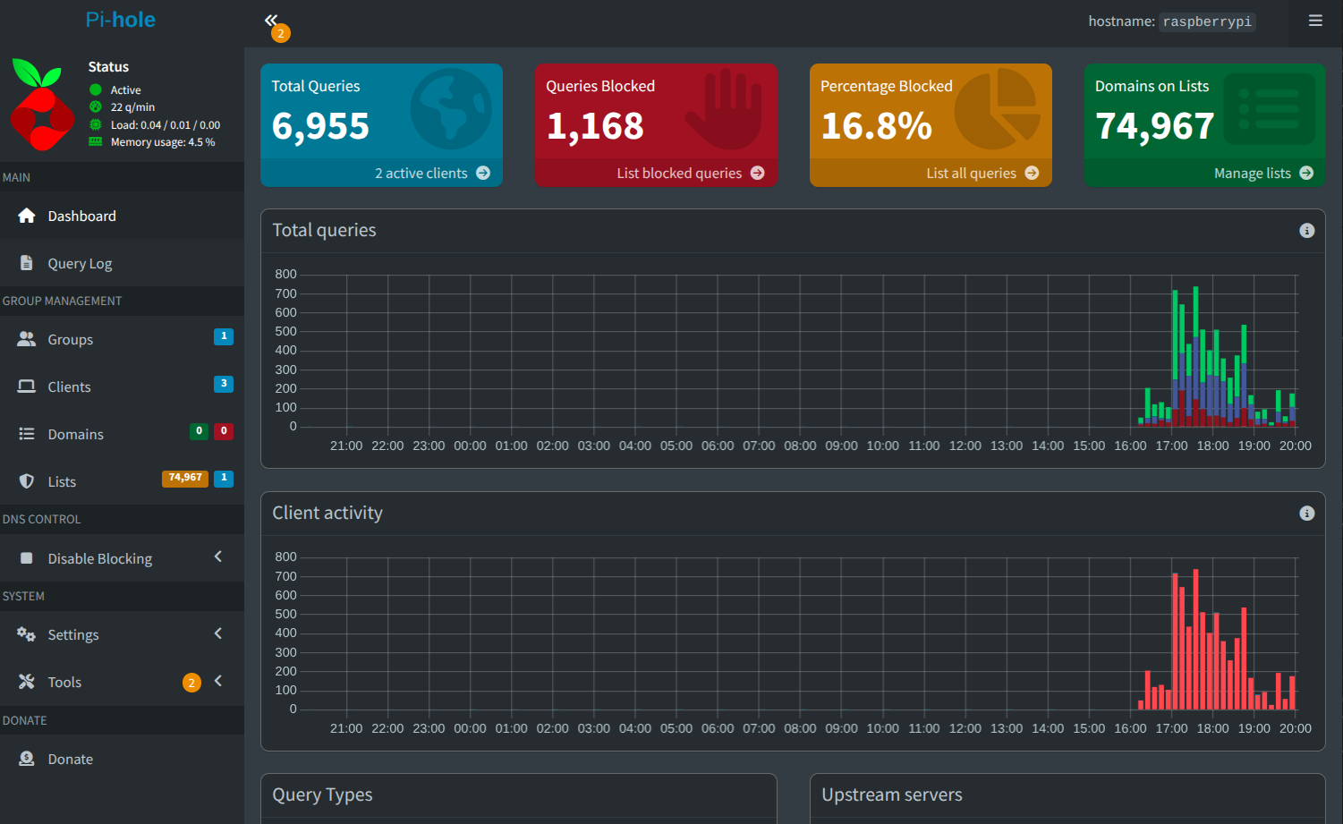Click the Pi-hole raspberry logo
The height and width of the screenshot is (824, 1343).
click(40, 105)
